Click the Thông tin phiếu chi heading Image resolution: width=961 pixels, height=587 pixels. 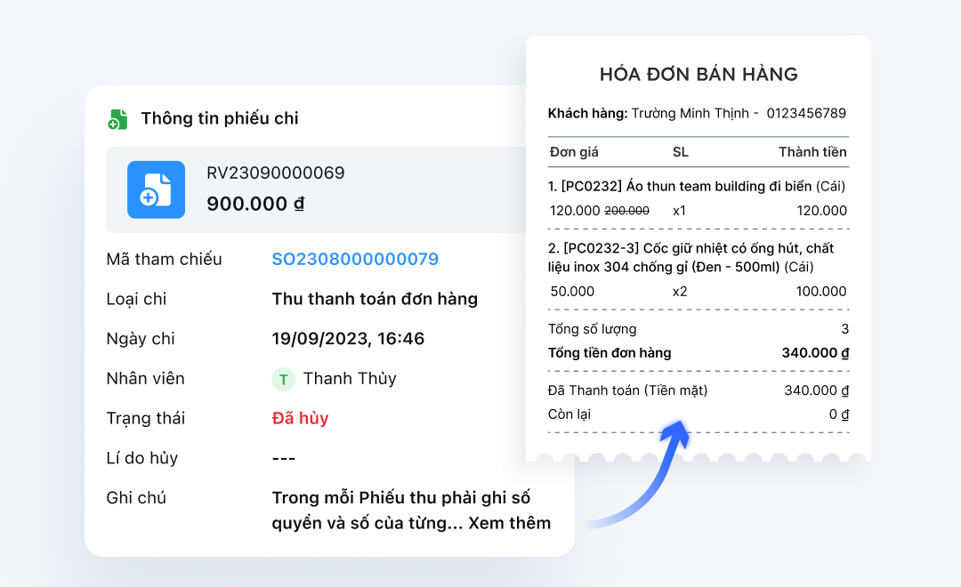[x=220, y=119]
